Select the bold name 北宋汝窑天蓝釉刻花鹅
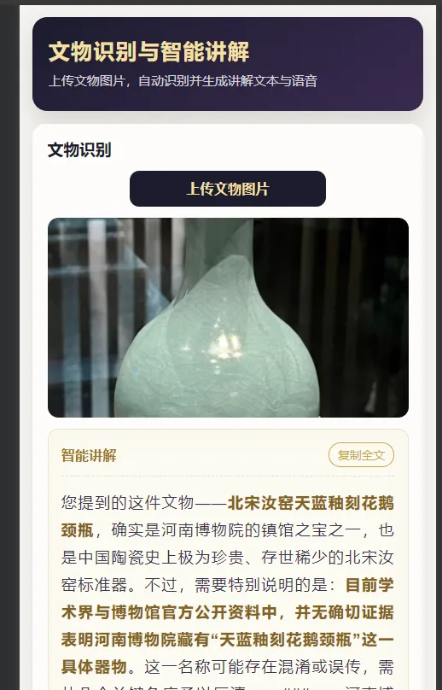442x690 pixels. [311, 503]
